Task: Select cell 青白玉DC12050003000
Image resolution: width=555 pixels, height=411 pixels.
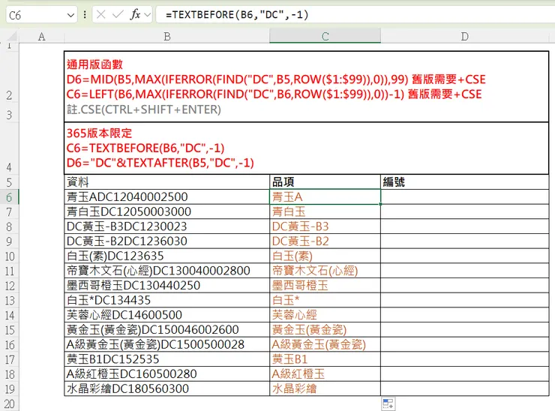Action: 166,211
